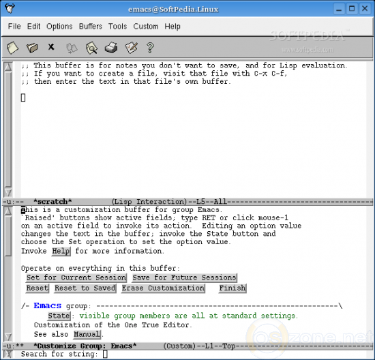The height and width of the screenshot is (360, 375).
Task: Click "(Lisp Interaction)" in the mode line
Action: pos(149,202)
